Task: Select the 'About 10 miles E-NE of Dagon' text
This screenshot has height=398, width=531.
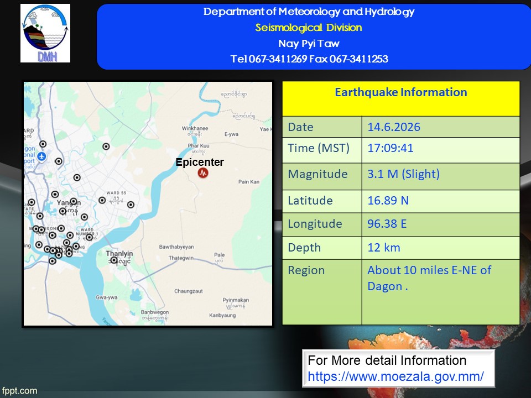Action: click(429, 278)
